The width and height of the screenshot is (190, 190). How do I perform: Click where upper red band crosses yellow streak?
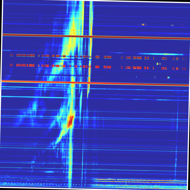tap(73, 36)
